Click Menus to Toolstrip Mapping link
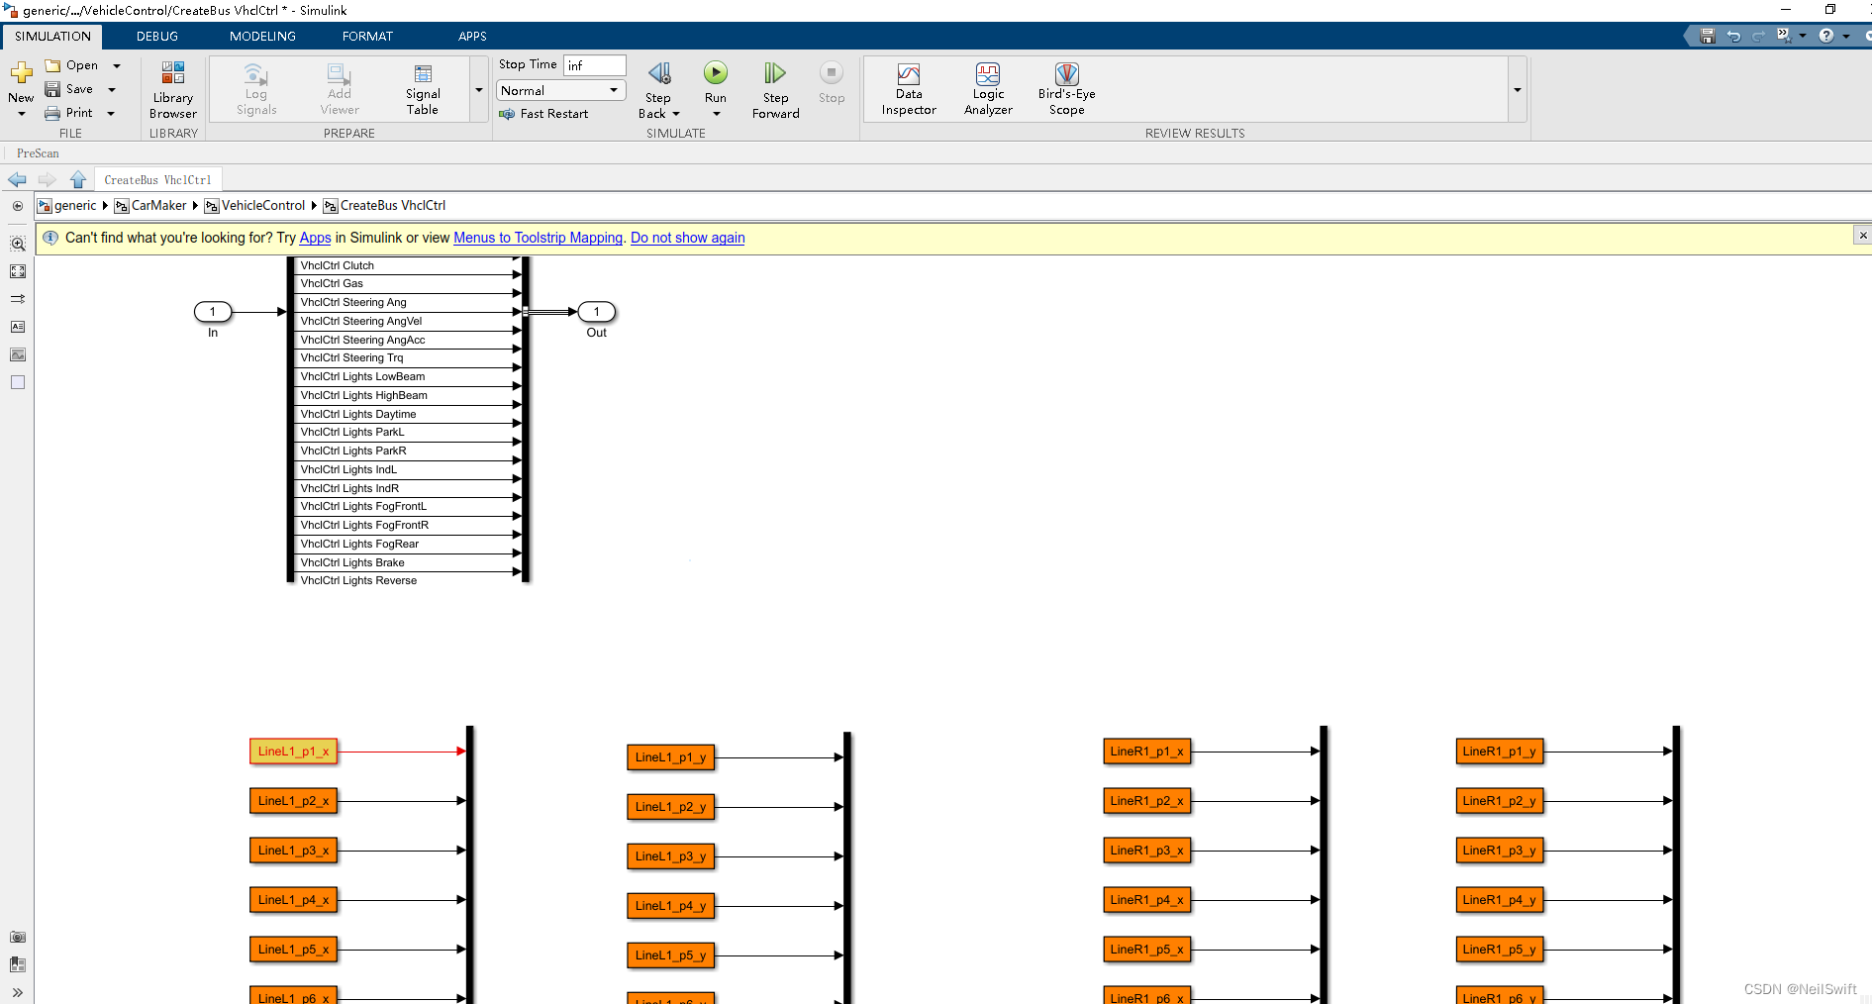The image size is (1872, 1004). coord(538,238)
